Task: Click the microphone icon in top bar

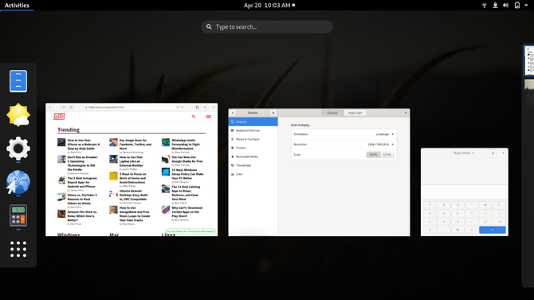Action: tap(495, 5)
